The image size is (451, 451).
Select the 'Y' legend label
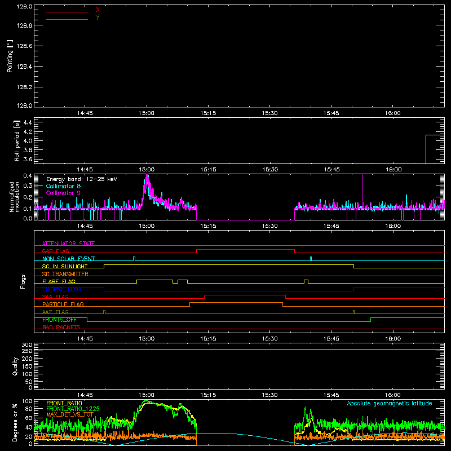(98, 17)
